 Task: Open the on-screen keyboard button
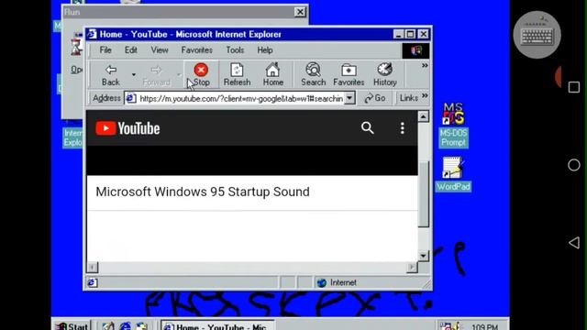(x=537, y=35)
